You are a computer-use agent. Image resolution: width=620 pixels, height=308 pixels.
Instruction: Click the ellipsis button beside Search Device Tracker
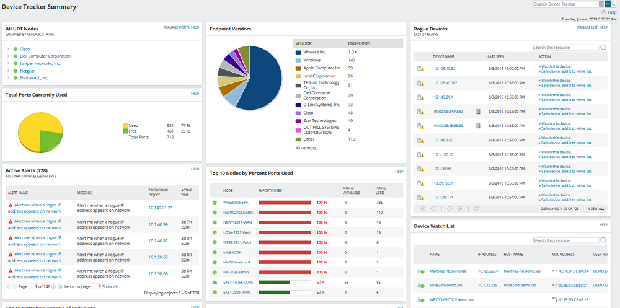[602, 4]
